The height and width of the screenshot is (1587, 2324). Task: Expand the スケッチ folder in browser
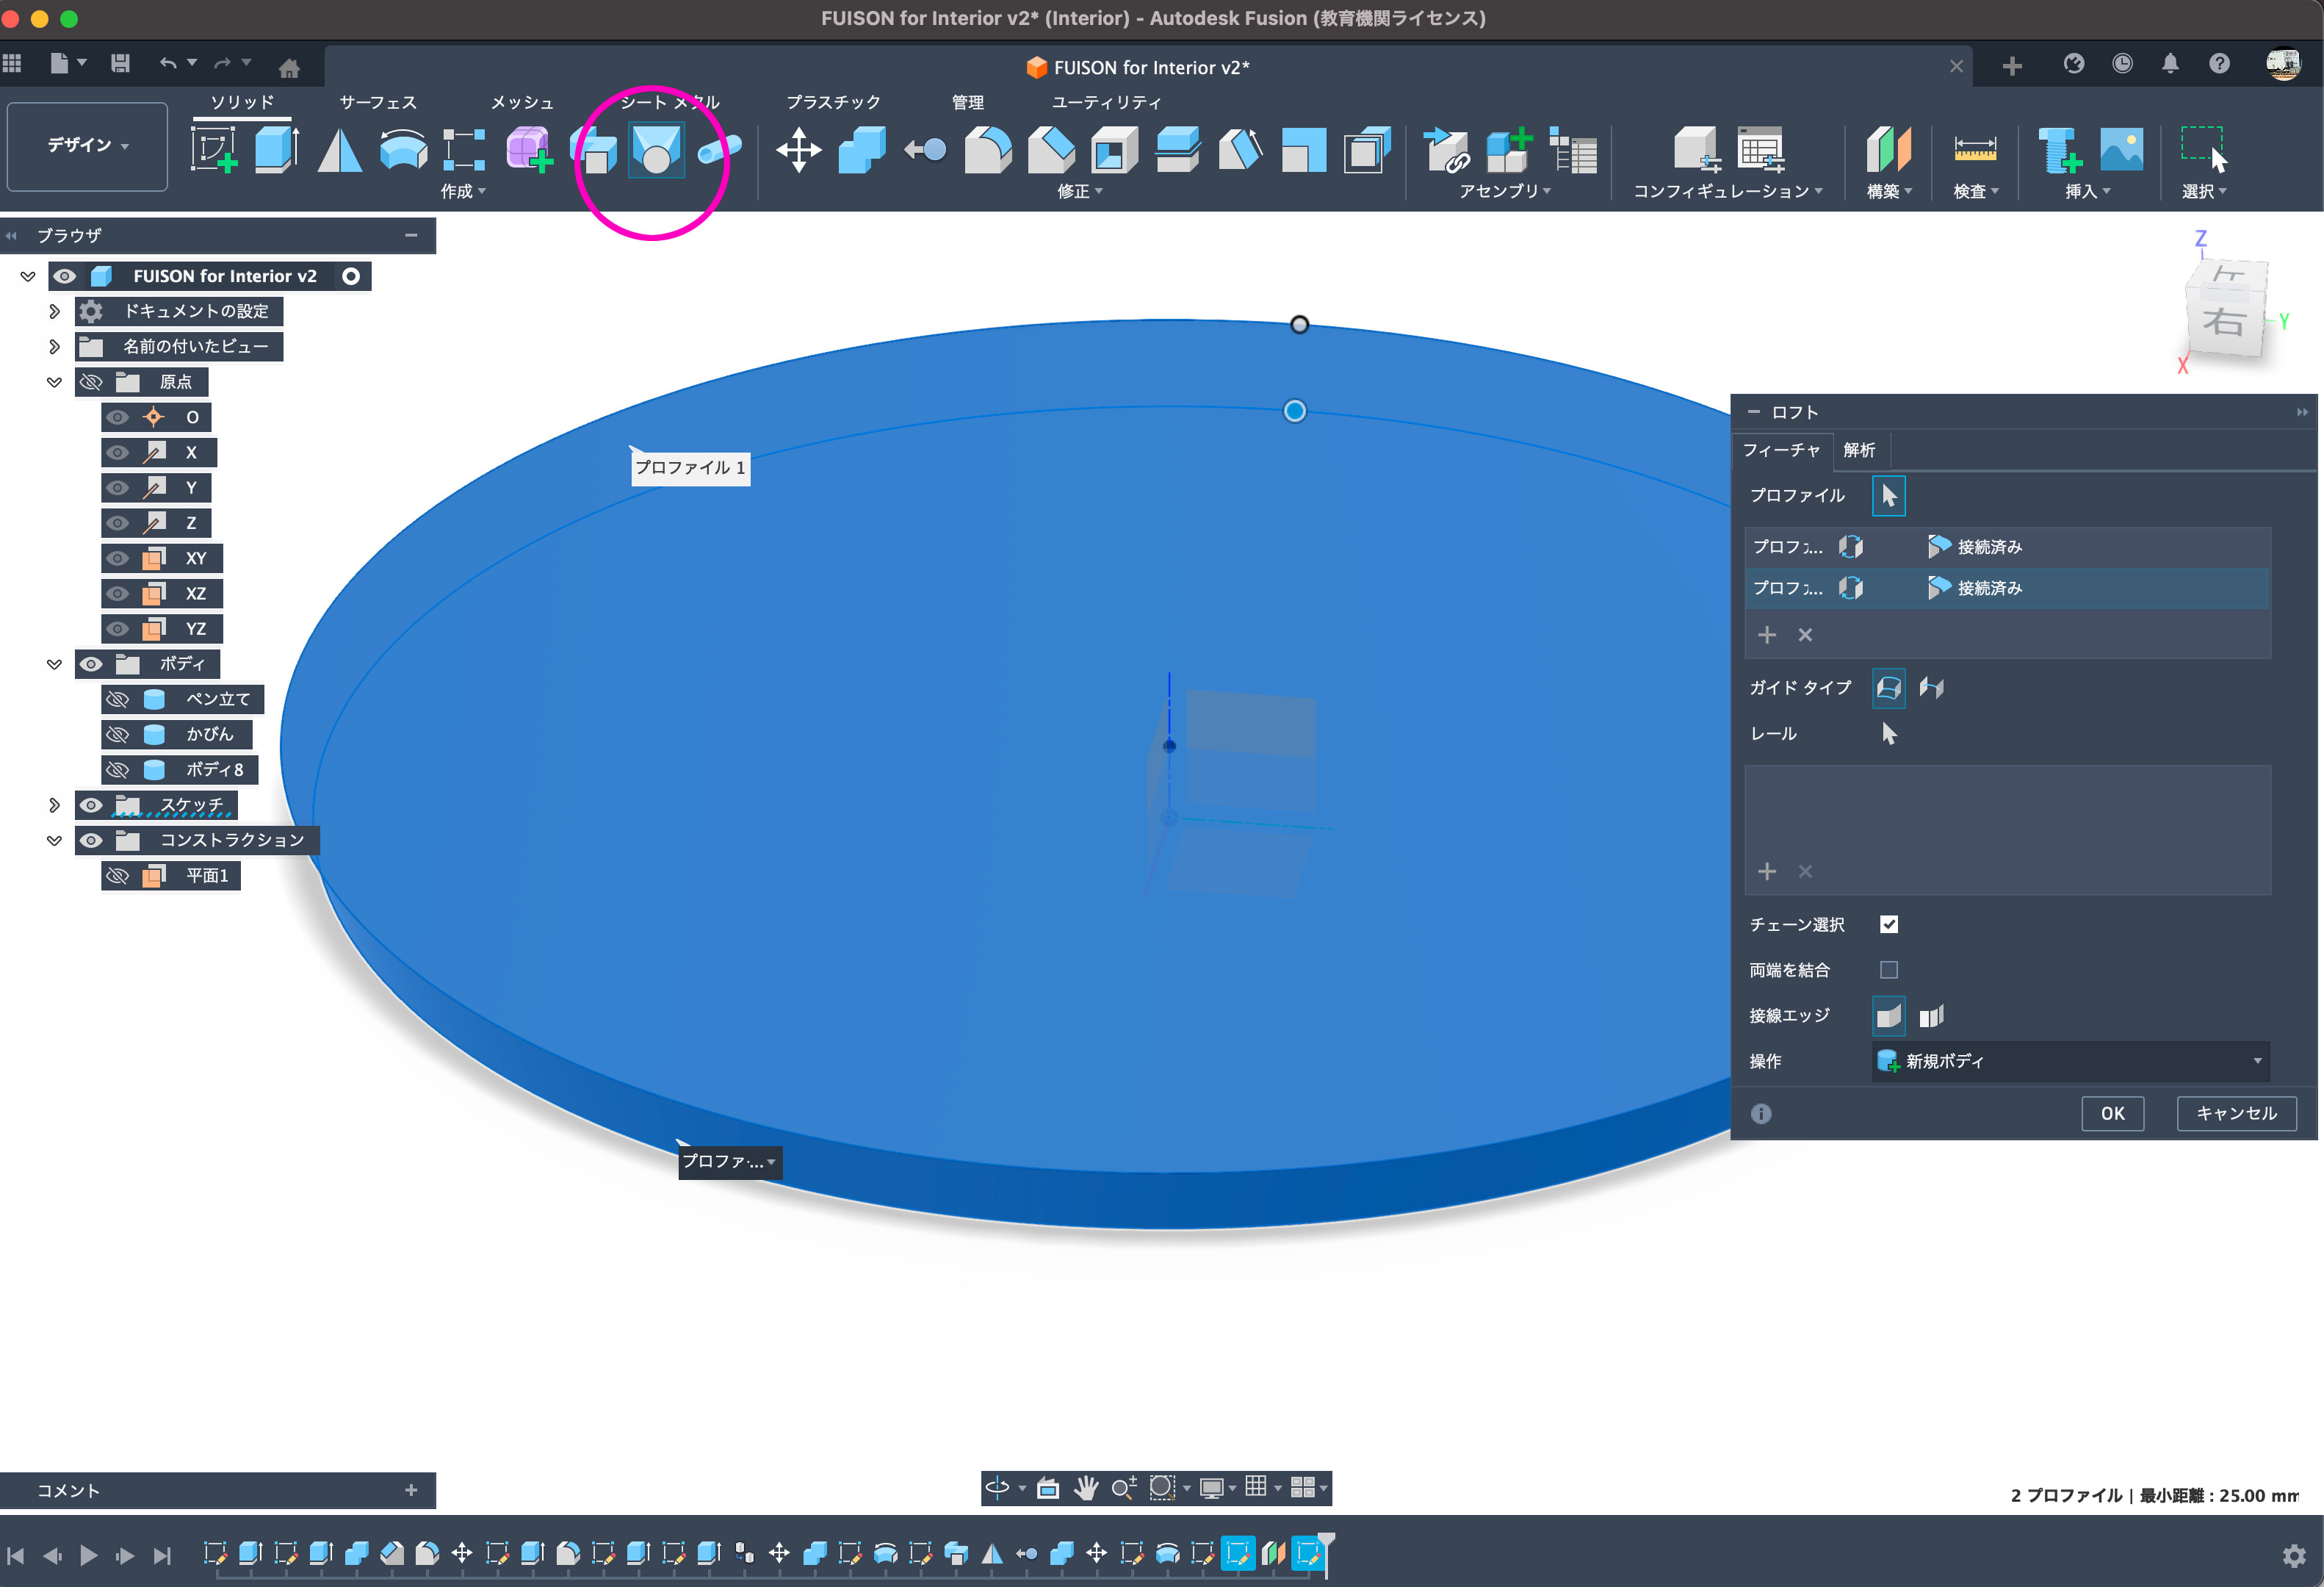(54, 805)
